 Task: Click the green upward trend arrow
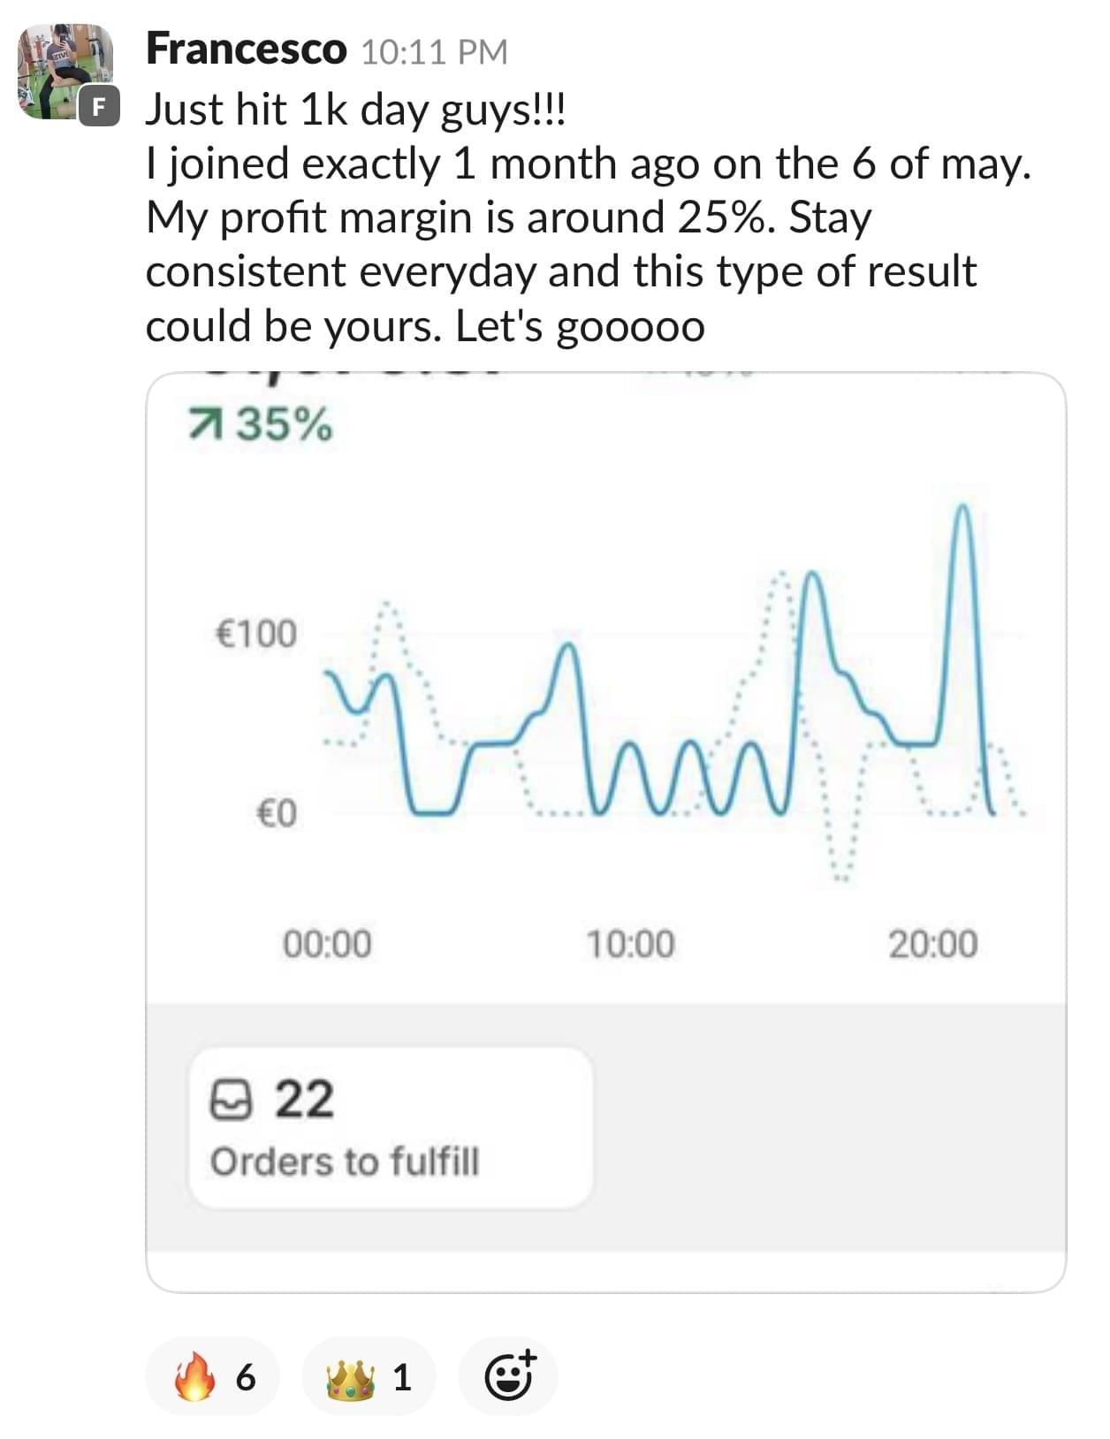pos(204,426)
